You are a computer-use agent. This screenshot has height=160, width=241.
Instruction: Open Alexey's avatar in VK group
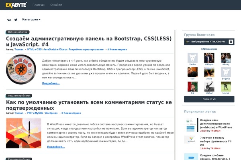[x=226, y=58]
